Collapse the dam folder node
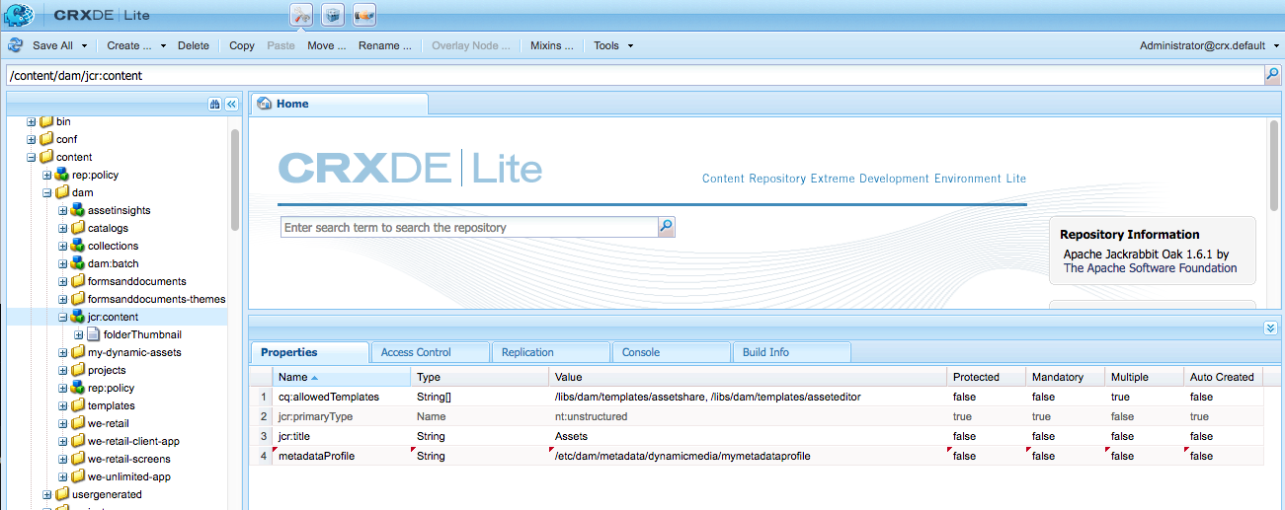Screen dimensions: 1285x510 [x=47, y=192]
